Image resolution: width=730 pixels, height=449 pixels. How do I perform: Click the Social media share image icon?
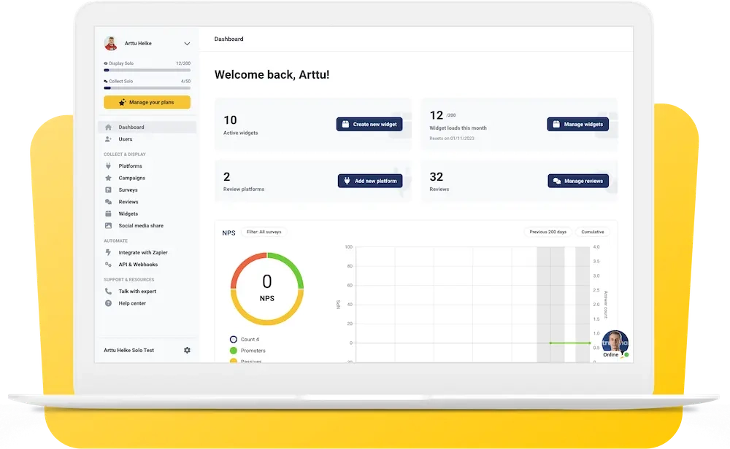tap(108, 226)
